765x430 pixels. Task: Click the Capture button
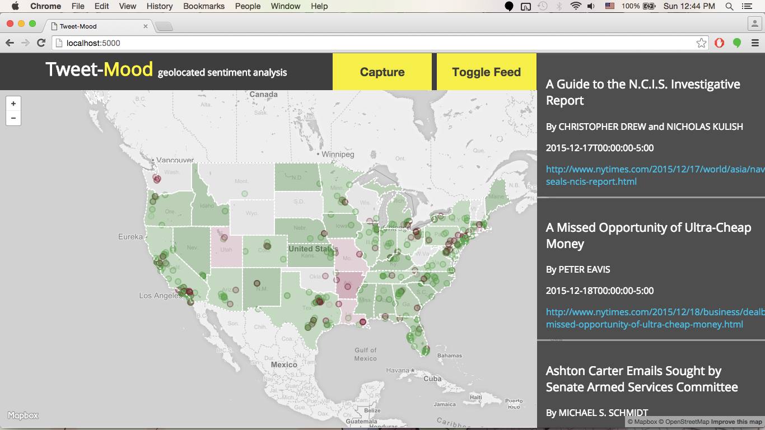(382, 72)
